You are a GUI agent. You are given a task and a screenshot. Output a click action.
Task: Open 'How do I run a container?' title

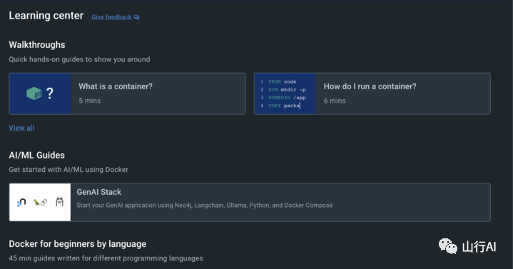(x=370, y=86)
